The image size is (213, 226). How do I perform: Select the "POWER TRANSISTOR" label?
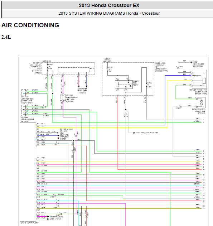click(198, 90)
